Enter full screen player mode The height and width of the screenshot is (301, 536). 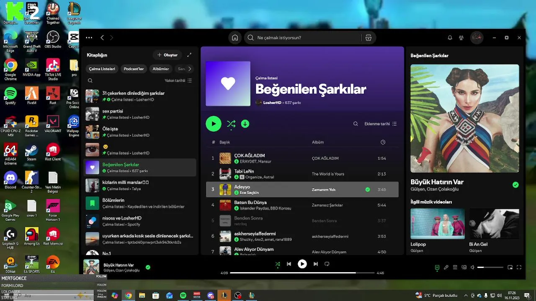519,267
